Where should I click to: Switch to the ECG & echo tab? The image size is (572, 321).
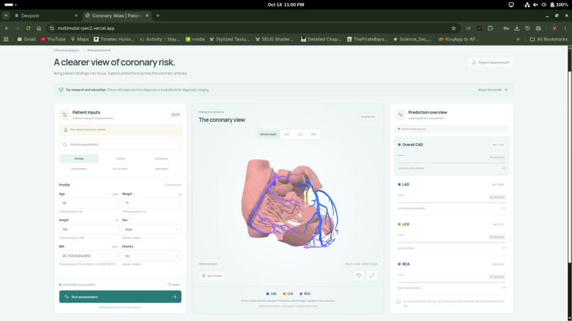click(120, 169)
